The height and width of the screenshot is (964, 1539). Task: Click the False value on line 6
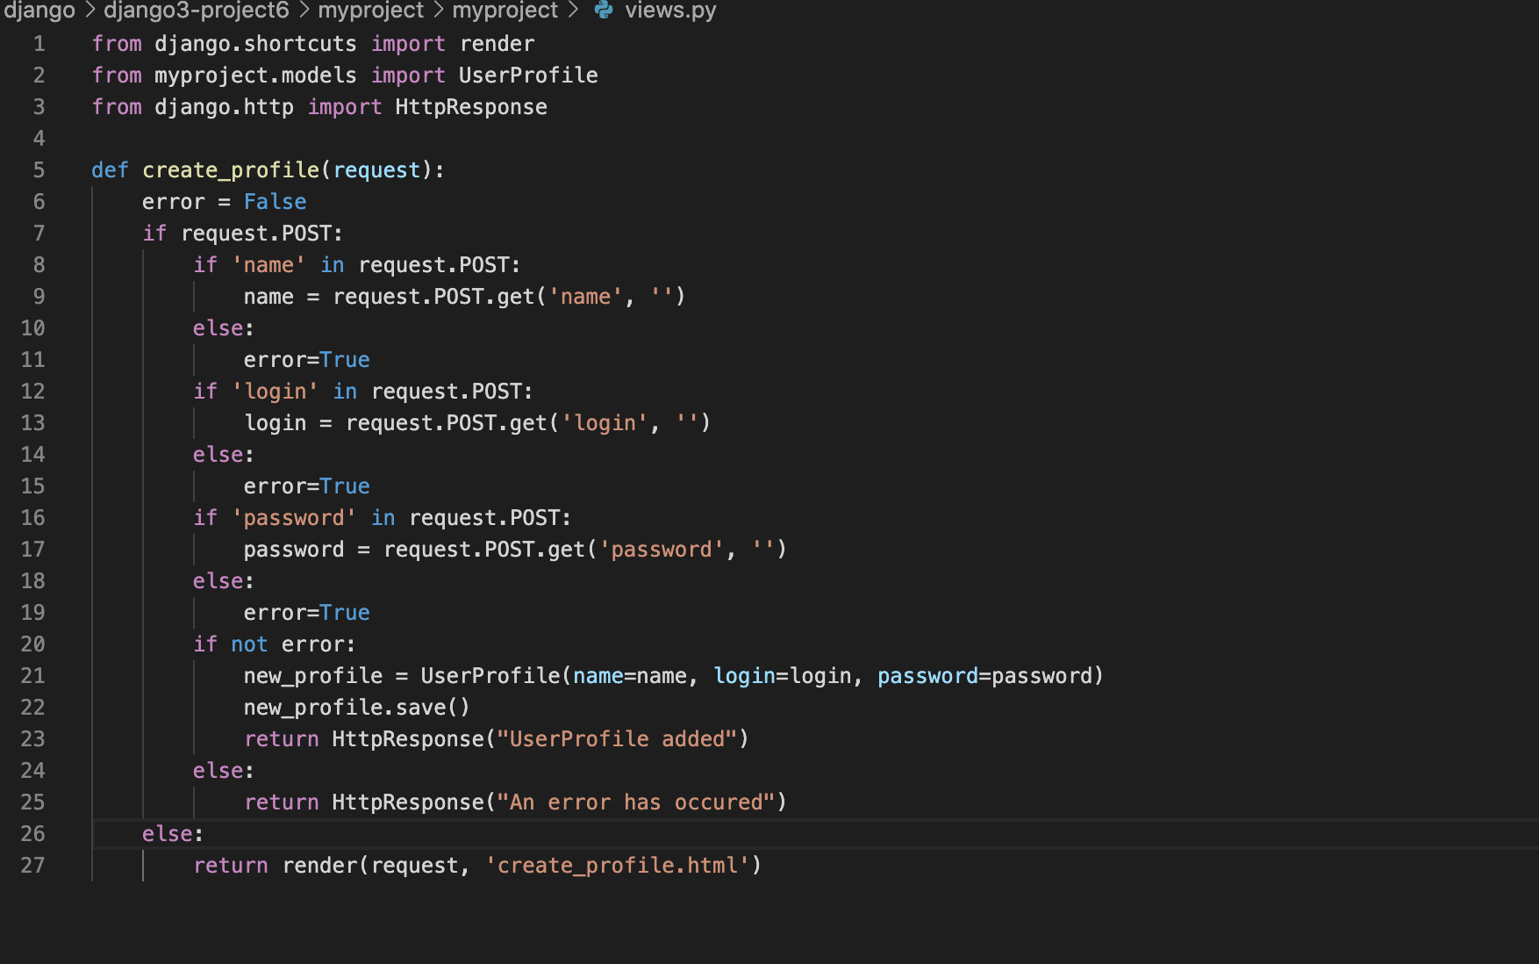coord(275,202)
